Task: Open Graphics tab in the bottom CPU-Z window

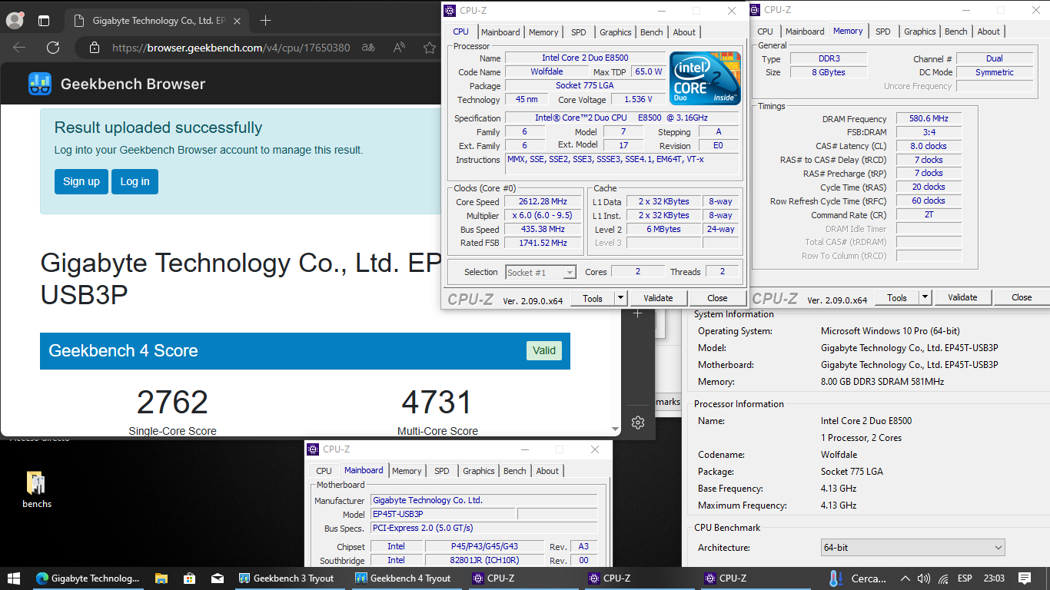Action: 478,471
